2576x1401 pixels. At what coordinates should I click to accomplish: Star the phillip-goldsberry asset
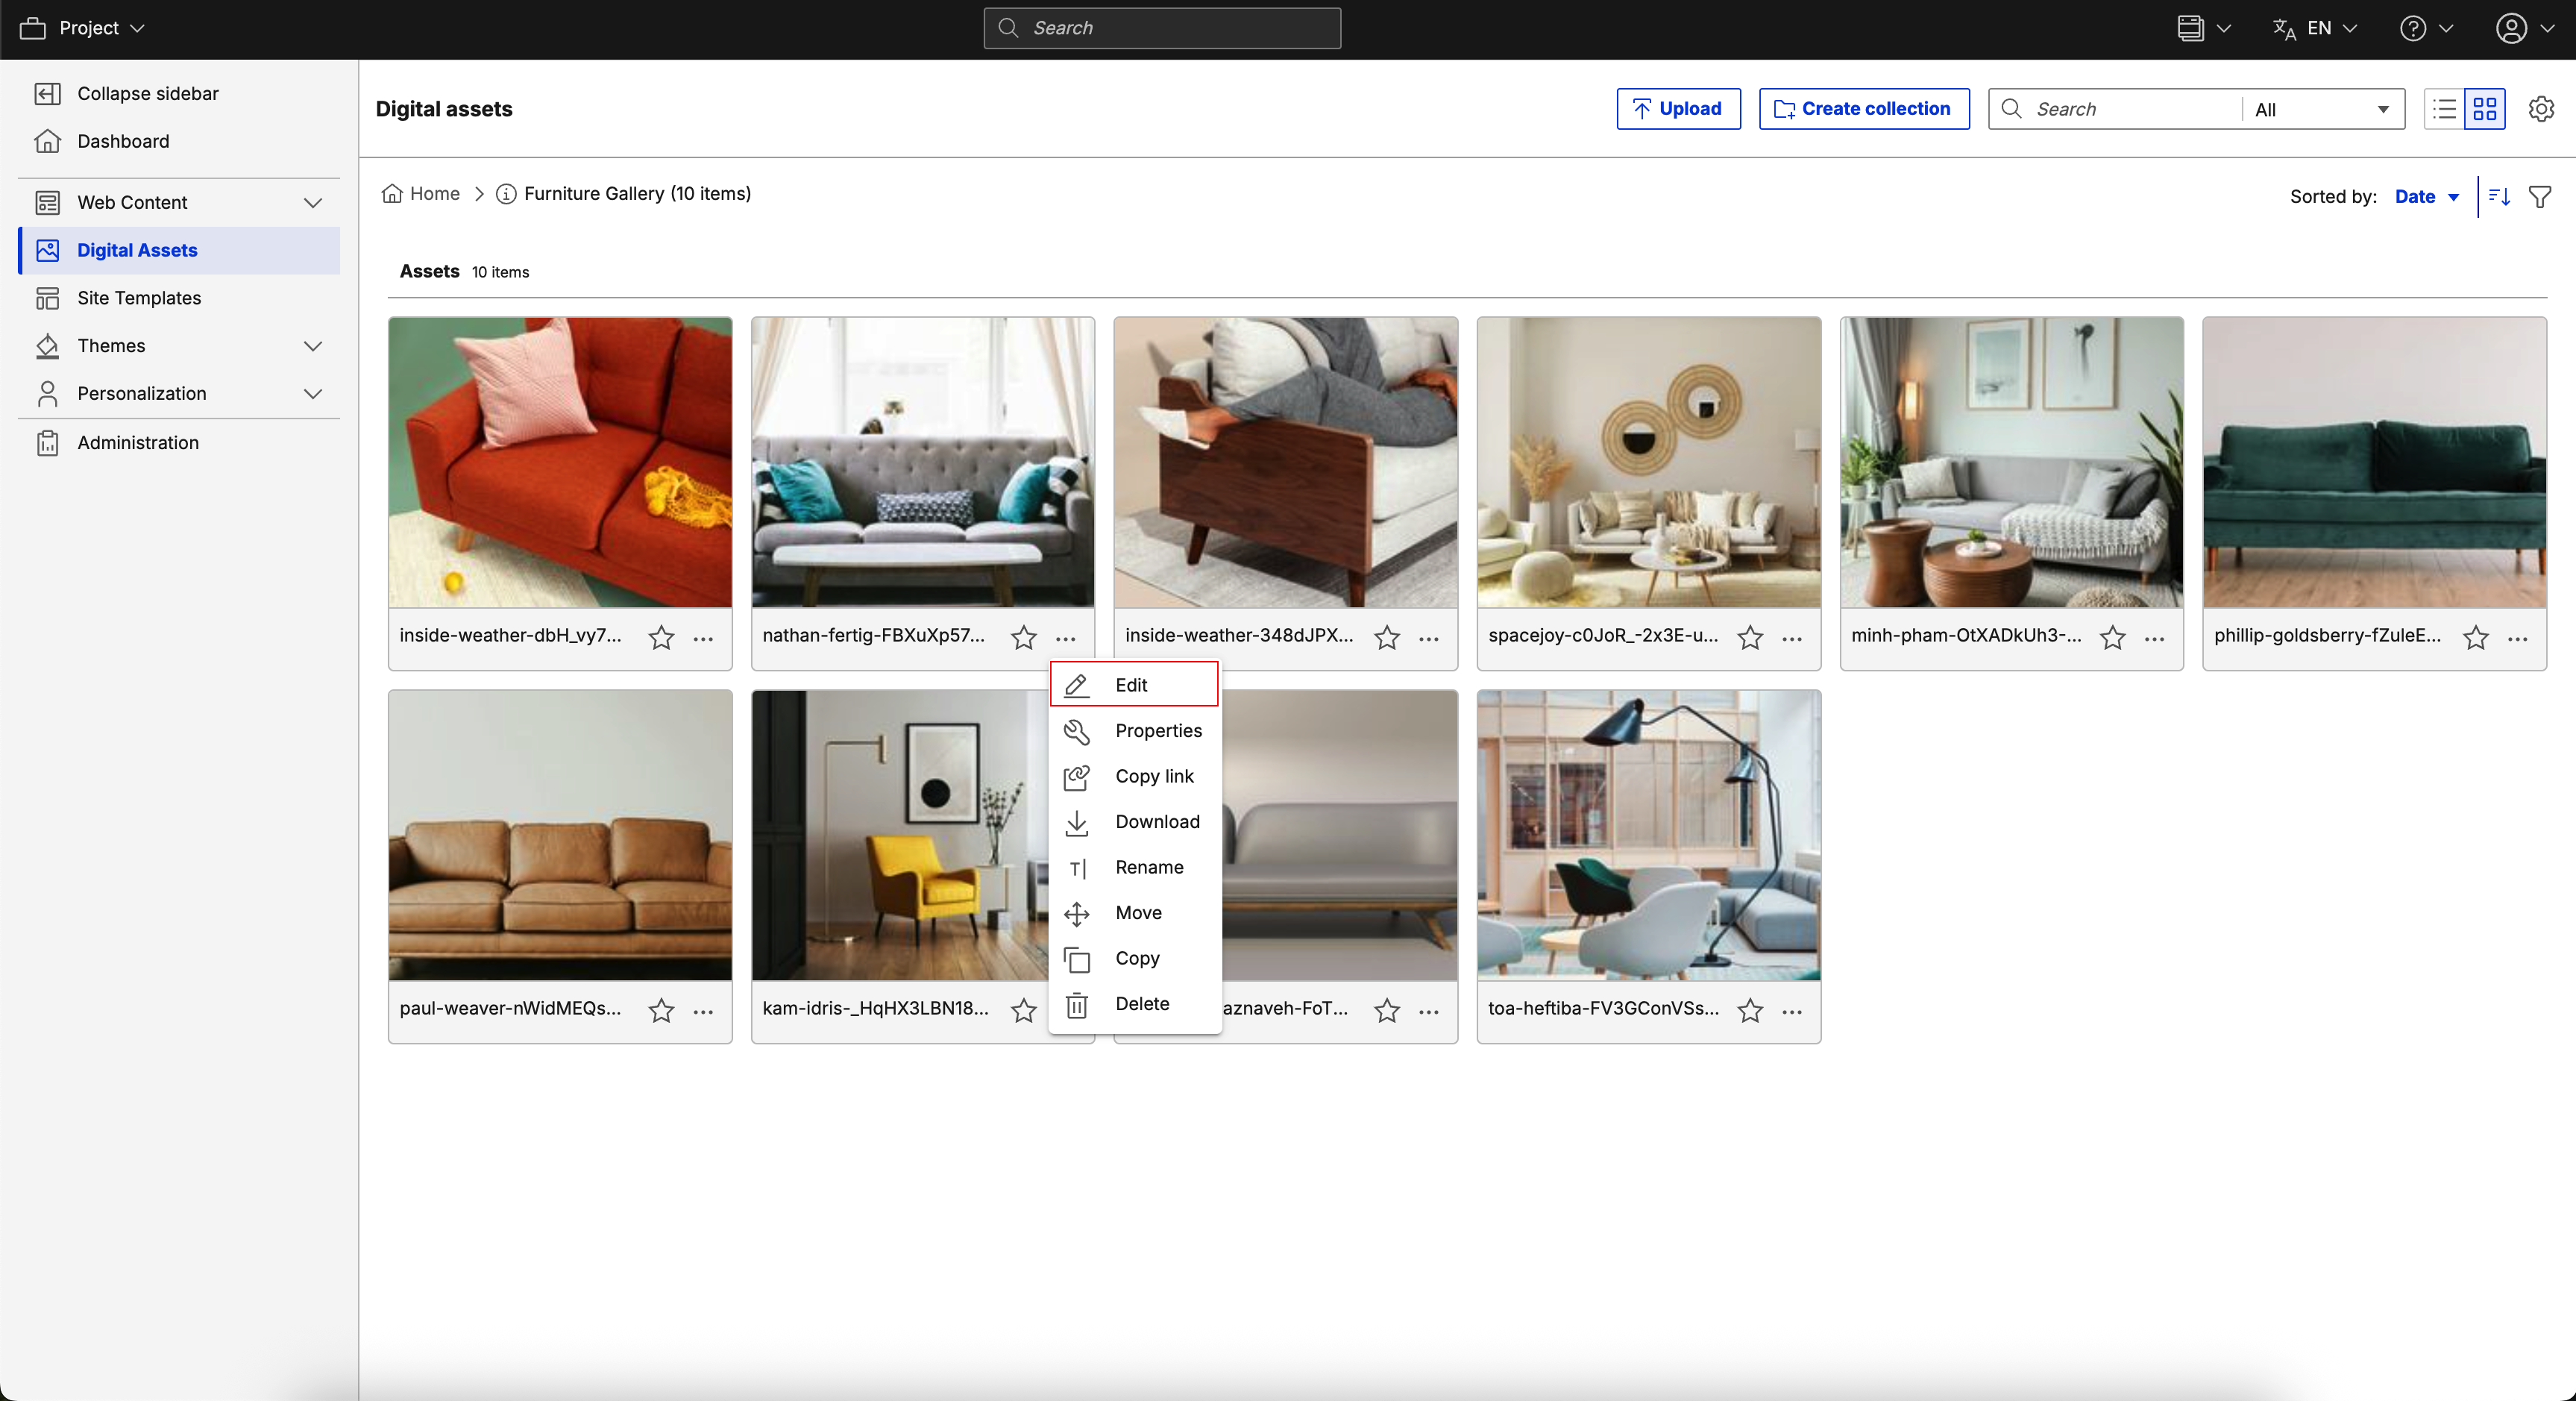coord(2475,638)
